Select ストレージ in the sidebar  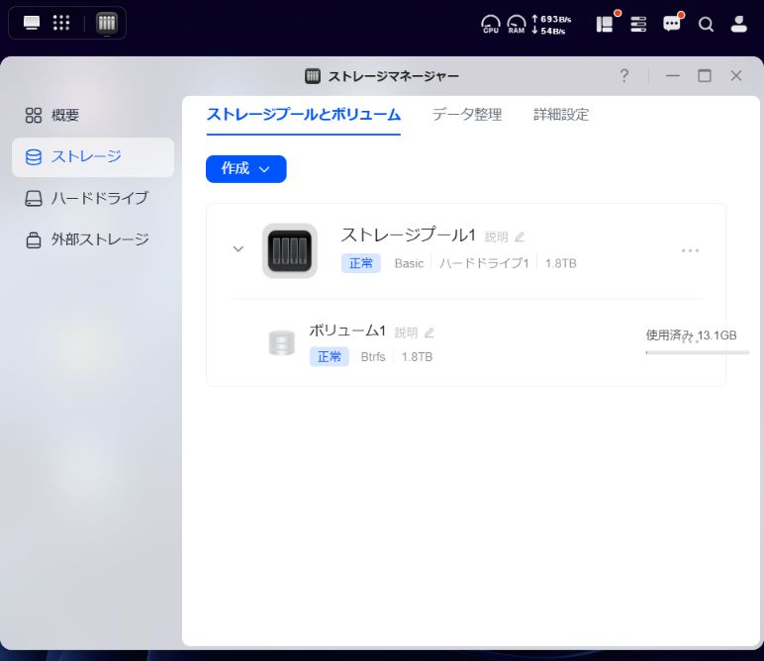[x=93, y=157]
